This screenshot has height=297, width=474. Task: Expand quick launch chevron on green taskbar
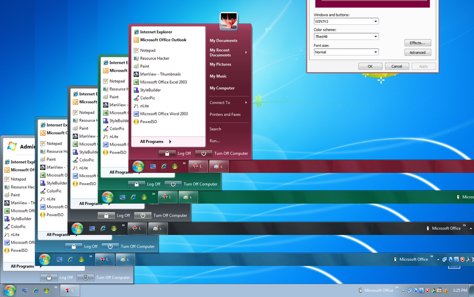point(154,194)
